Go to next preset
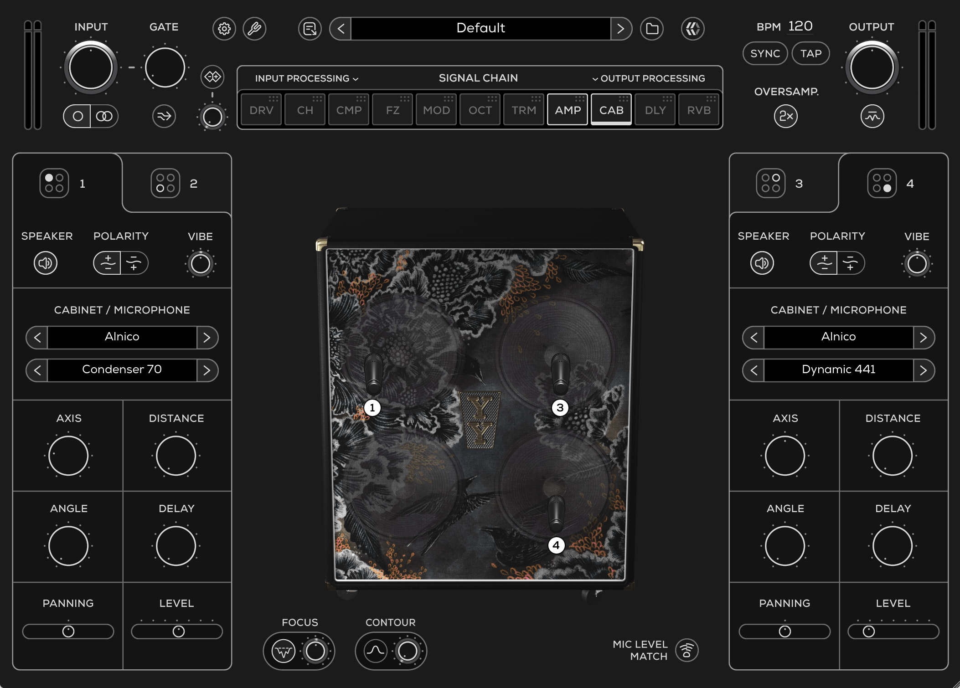 [621, 29]
